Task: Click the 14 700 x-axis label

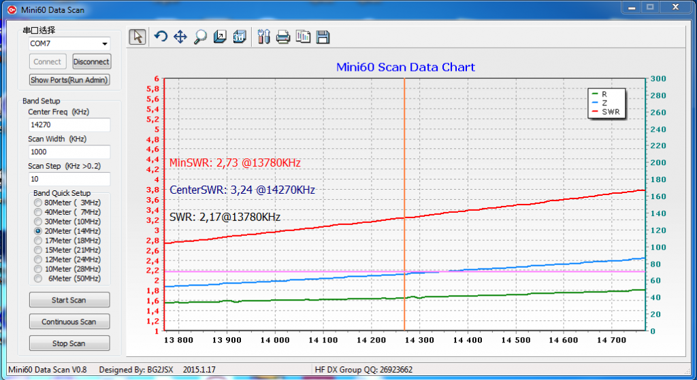Action: [611, 341]
